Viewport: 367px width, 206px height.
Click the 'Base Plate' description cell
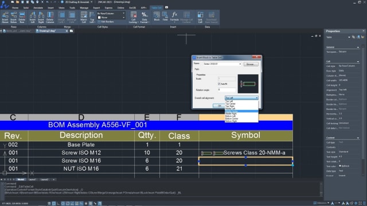[81, 145]
